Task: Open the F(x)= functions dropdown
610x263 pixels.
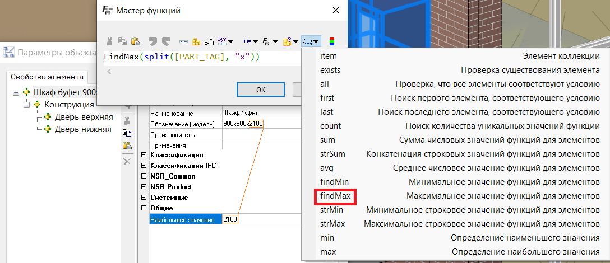Action: (x=270, y=41)
